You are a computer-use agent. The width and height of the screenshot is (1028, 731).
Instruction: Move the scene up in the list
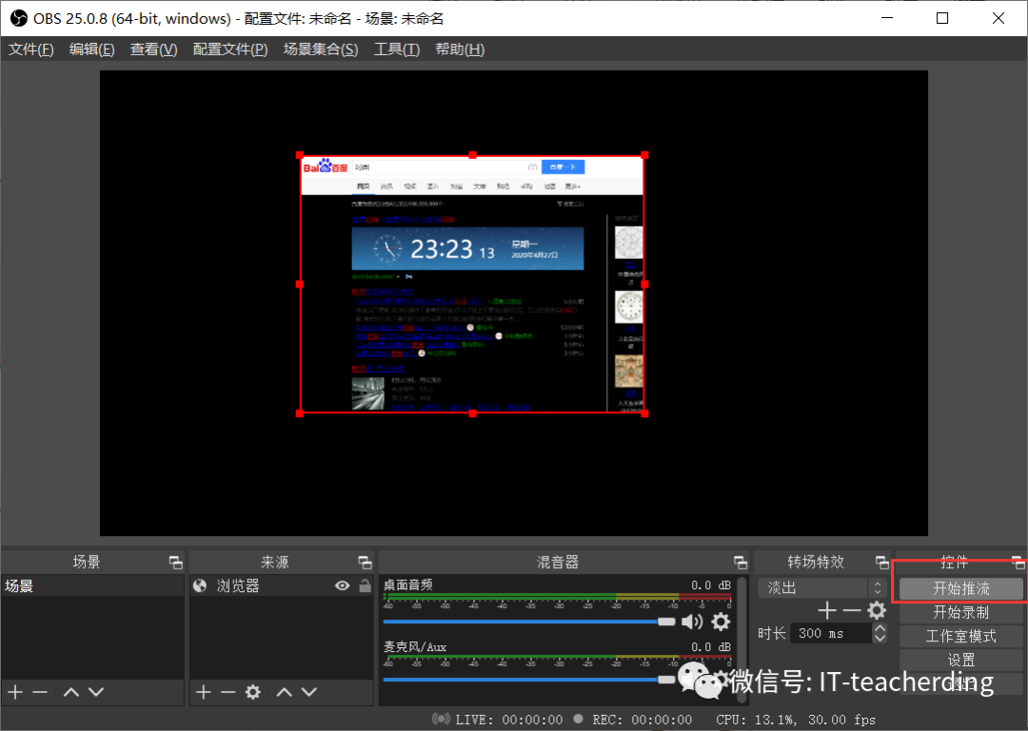[71, 692]
